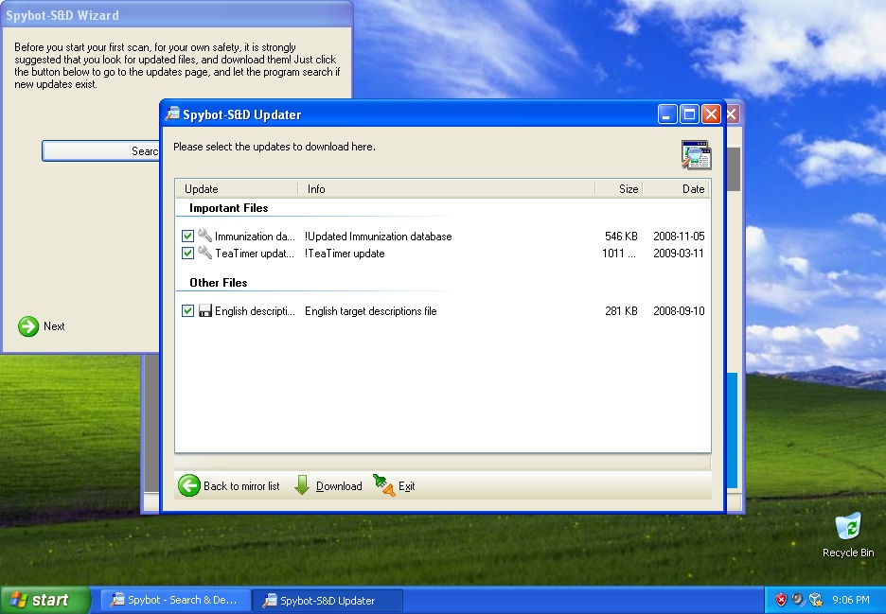The image size is (886, 614).
Task: Select the English descripti... row name
Action: (x=255, y=310)
